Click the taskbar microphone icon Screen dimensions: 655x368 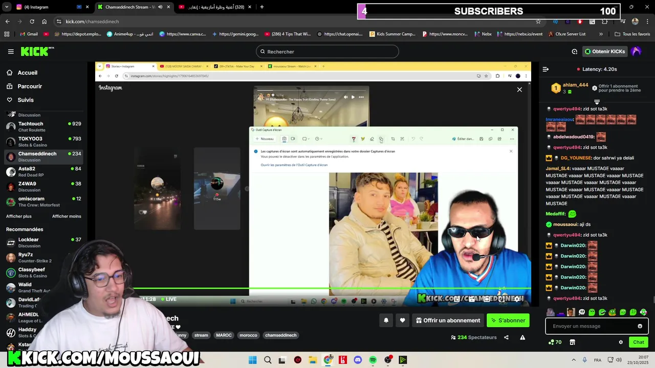pyautogui.click(x=584, y=360)
